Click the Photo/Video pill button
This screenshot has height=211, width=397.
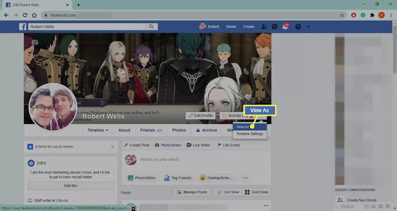point(142,178)
